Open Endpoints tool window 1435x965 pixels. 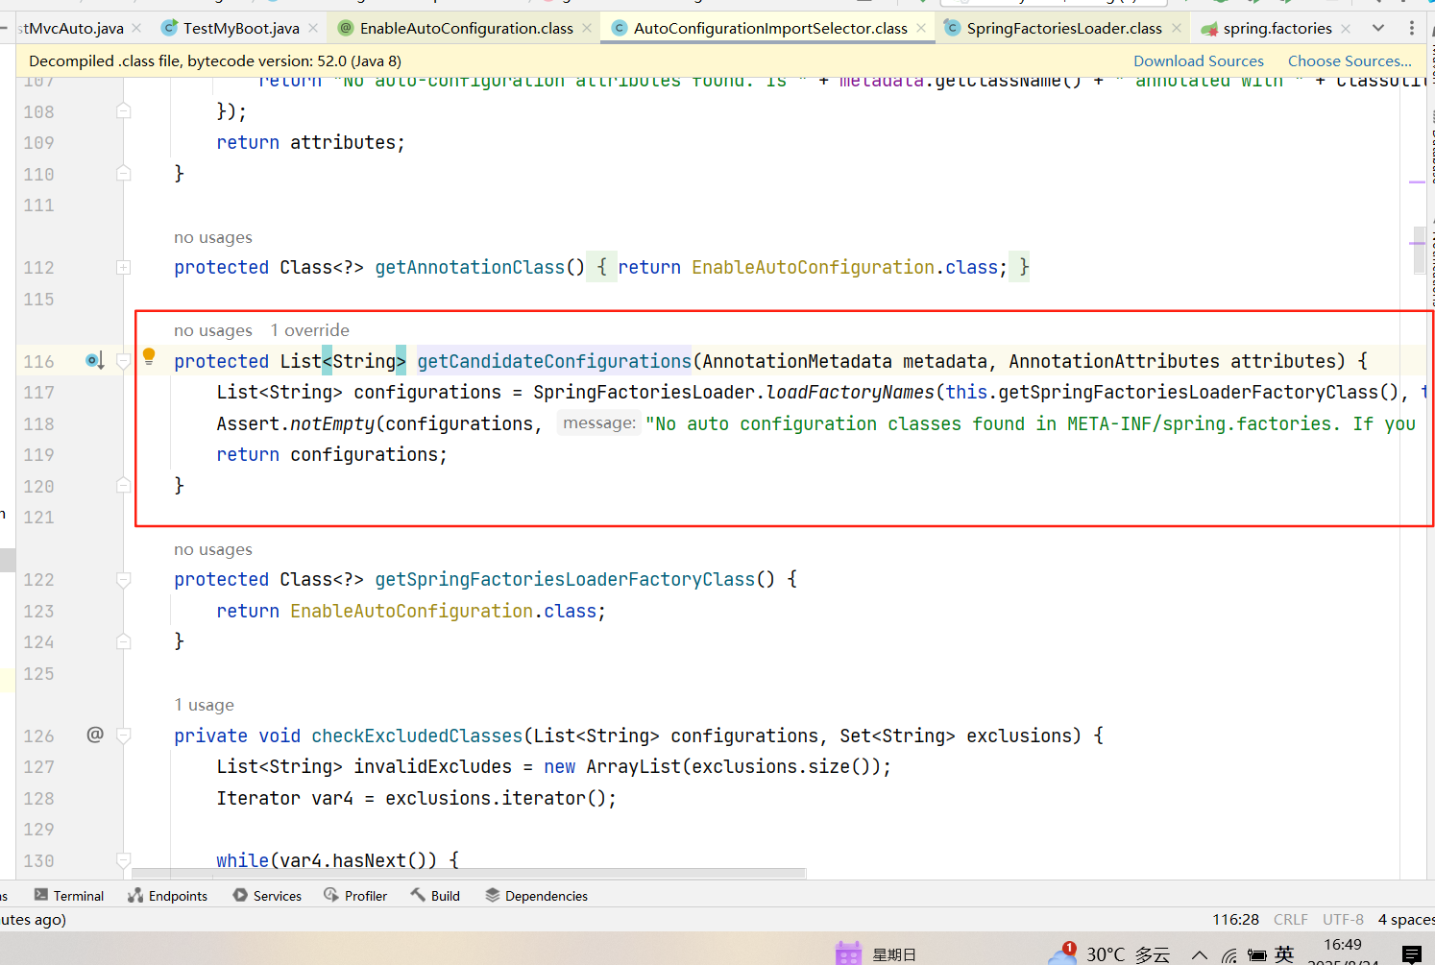pyautogui.click(x=168, y=896)
